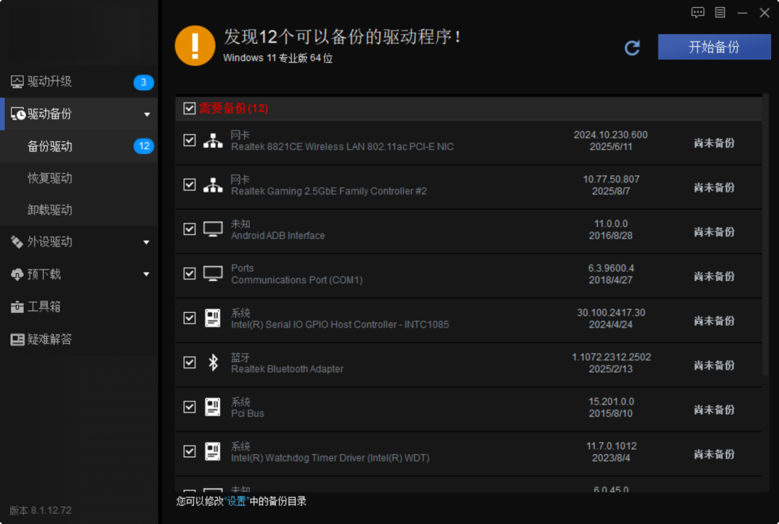The height and width of the screenshot is (524, 779).
Task: Click the 外设驱动 plug icon
Action: [17, 242]
